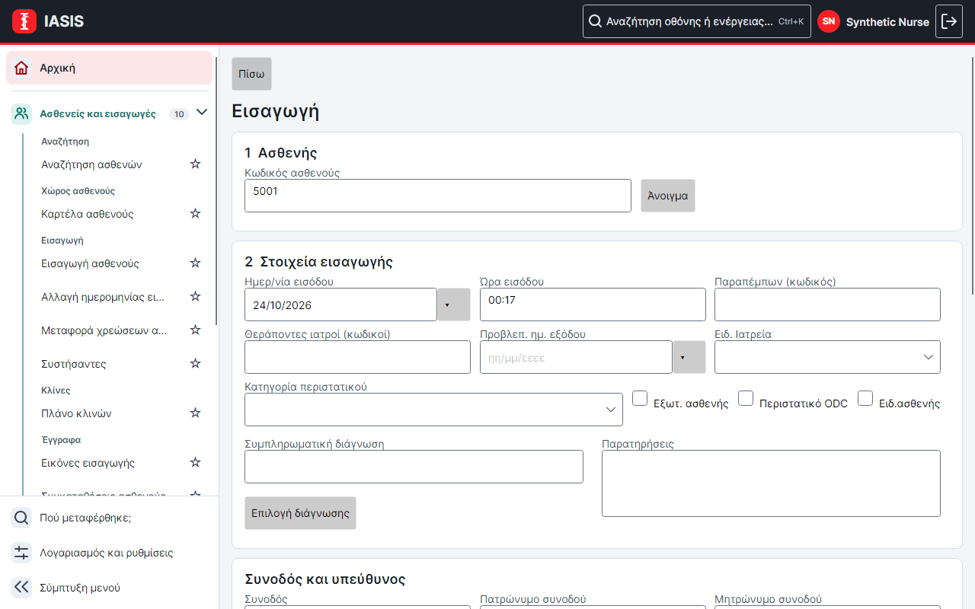The image size is (975, 609).
Task: Star the Μεταφορά χρεώσεων entry
Action: pos(195,330)
